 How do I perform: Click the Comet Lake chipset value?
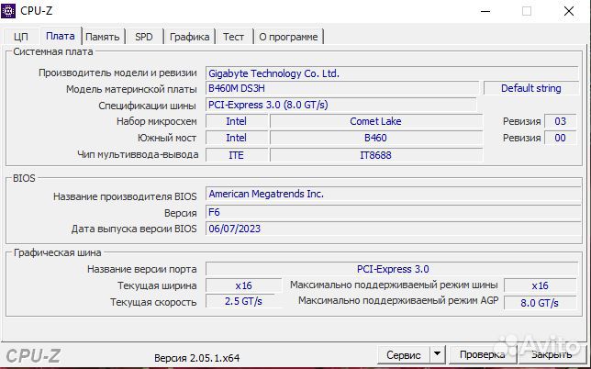375,121
